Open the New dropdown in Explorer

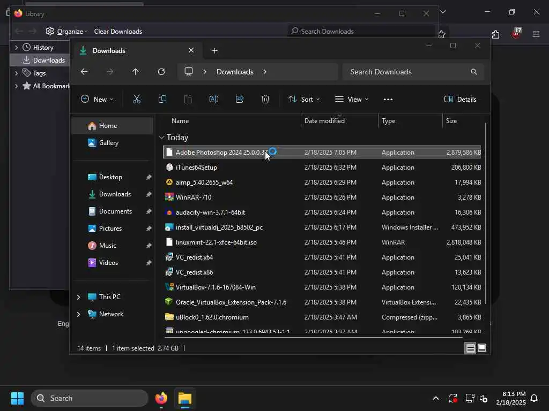click(x=97, y=99)
